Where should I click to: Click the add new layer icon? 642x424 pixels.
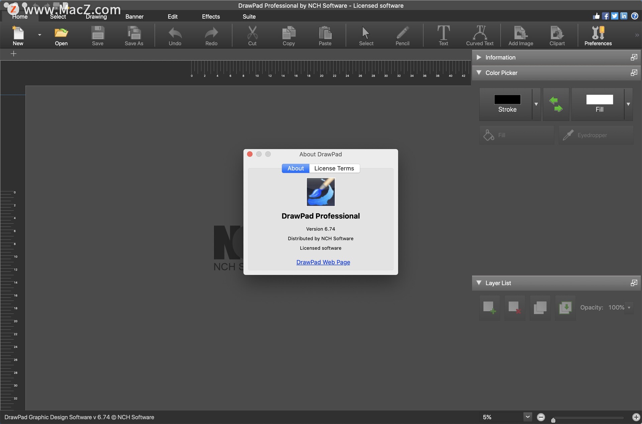click(490, 307)
